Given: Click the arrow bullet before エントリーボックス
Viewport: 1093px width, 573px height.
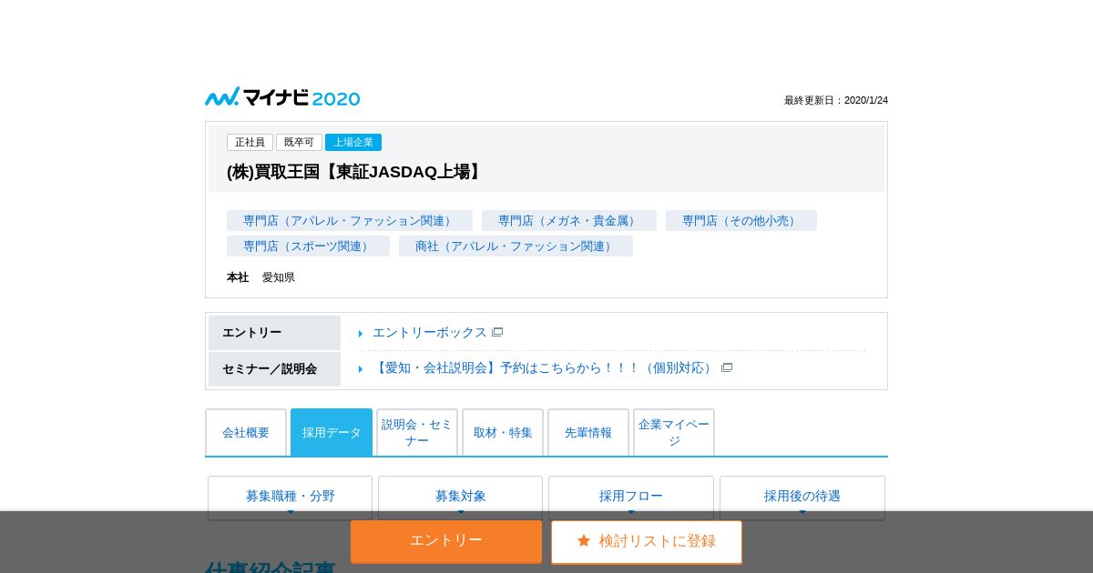Looking at the screenshot, I should coord(361,334).
